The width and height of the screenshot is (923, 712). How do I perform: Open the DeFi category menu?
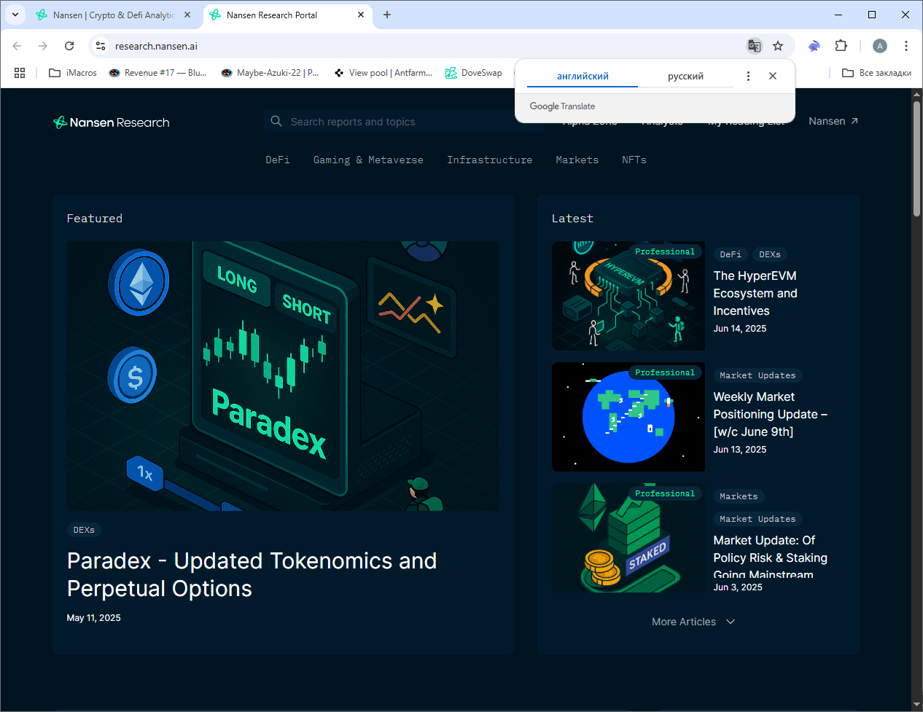277,160
